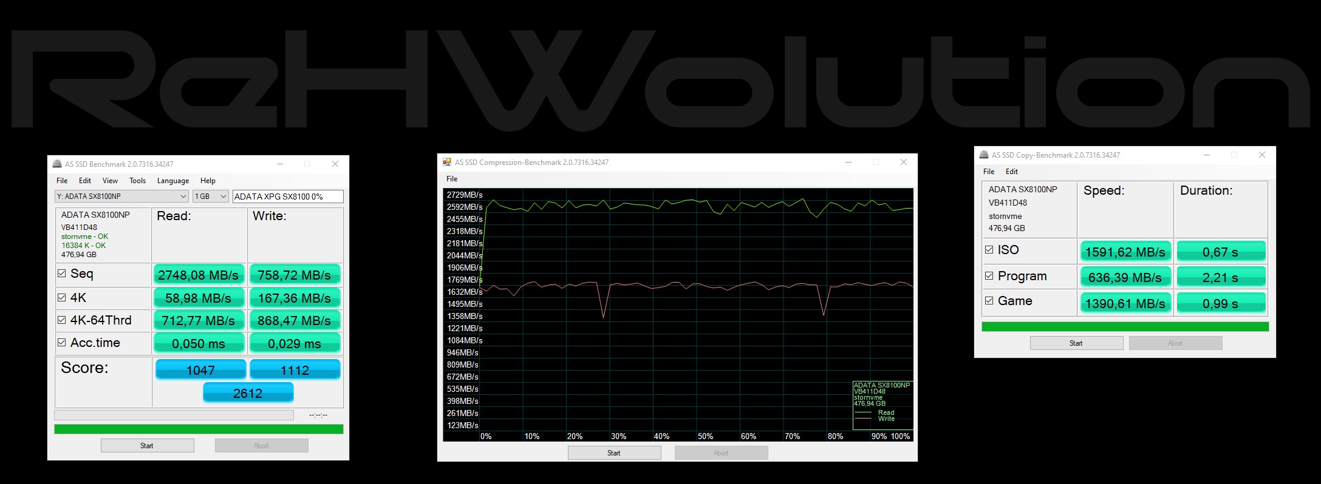
Task: Click Abort in AS SSD Benchmark window
Action: 261,446
